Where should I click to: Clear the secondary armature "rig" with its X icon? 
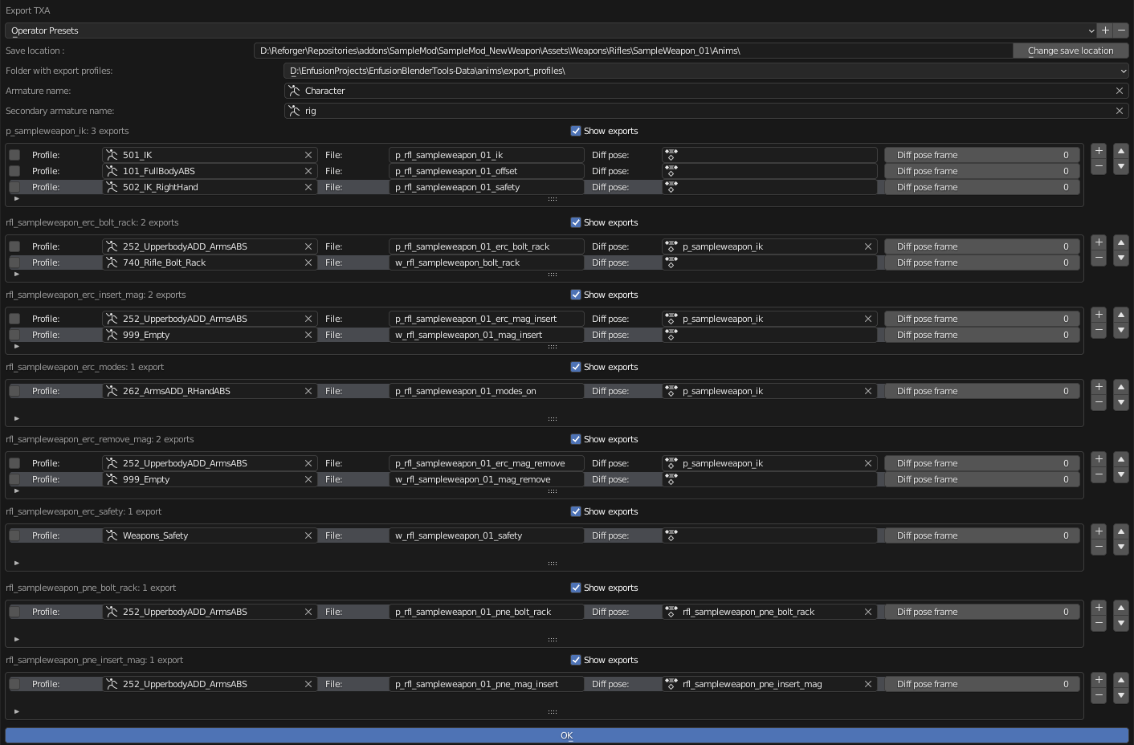(1119, 110)
